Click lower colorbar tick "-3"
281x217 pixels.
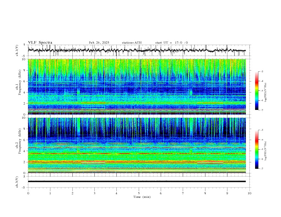[262, 130]
